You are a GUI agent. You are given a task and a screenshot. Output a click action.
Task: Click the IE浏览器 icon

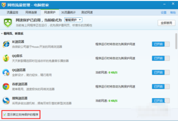point(6,44)
